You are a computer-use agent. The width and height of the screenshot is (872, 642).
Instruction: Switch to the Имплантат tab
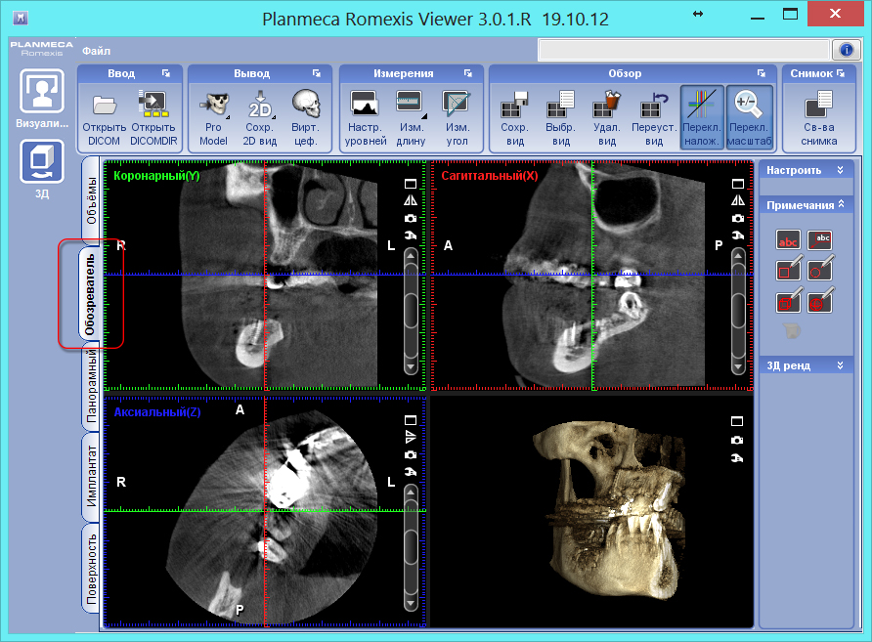(x=91, y=476)
